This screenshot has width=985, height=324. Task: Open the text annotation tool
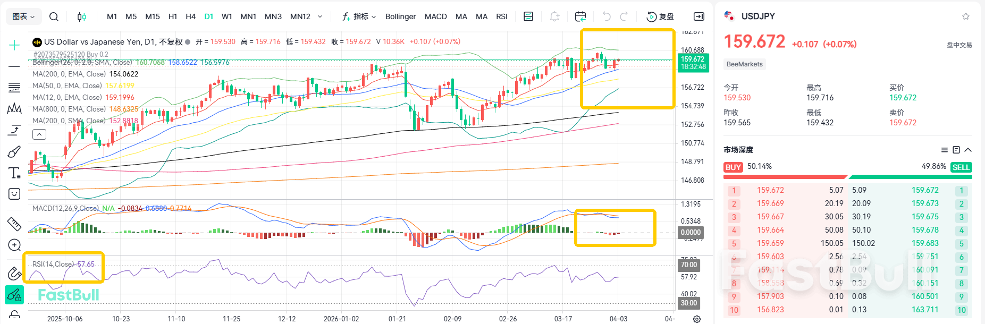coord(14,173)
